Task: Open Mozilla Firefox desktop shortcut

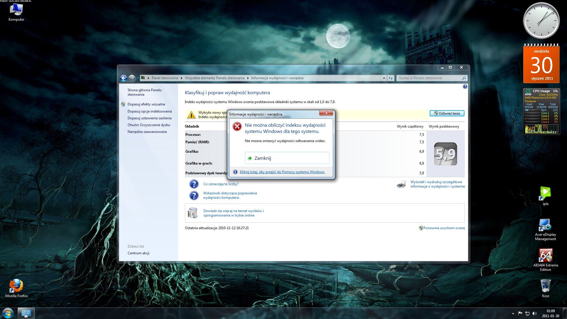Action: pos(17,288)
